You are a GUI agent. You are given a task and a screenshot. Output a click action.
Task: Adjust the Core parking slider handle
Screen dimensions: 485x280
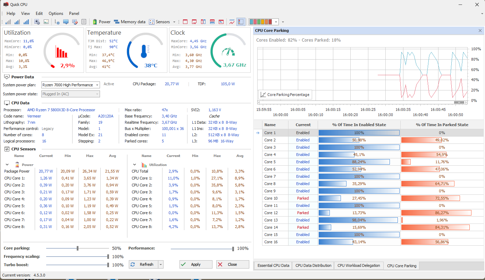click(x=78, y=248)
